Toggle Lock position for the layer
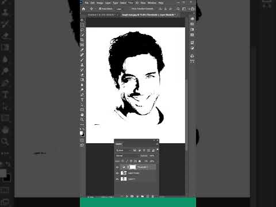This screenshot has height=207, width=276. (x=131, y=161)
